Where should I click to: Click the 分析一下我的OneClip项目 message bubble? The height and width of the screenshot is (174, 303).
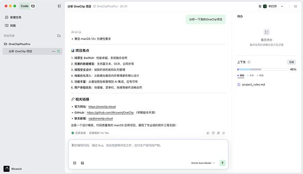coord(206,19)
